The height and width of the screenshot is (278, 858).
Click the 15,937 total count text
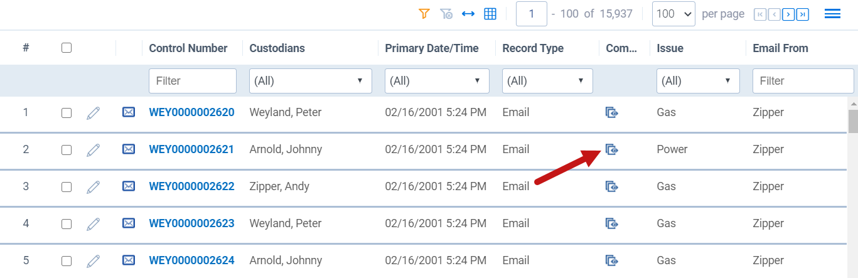[616, 14]
